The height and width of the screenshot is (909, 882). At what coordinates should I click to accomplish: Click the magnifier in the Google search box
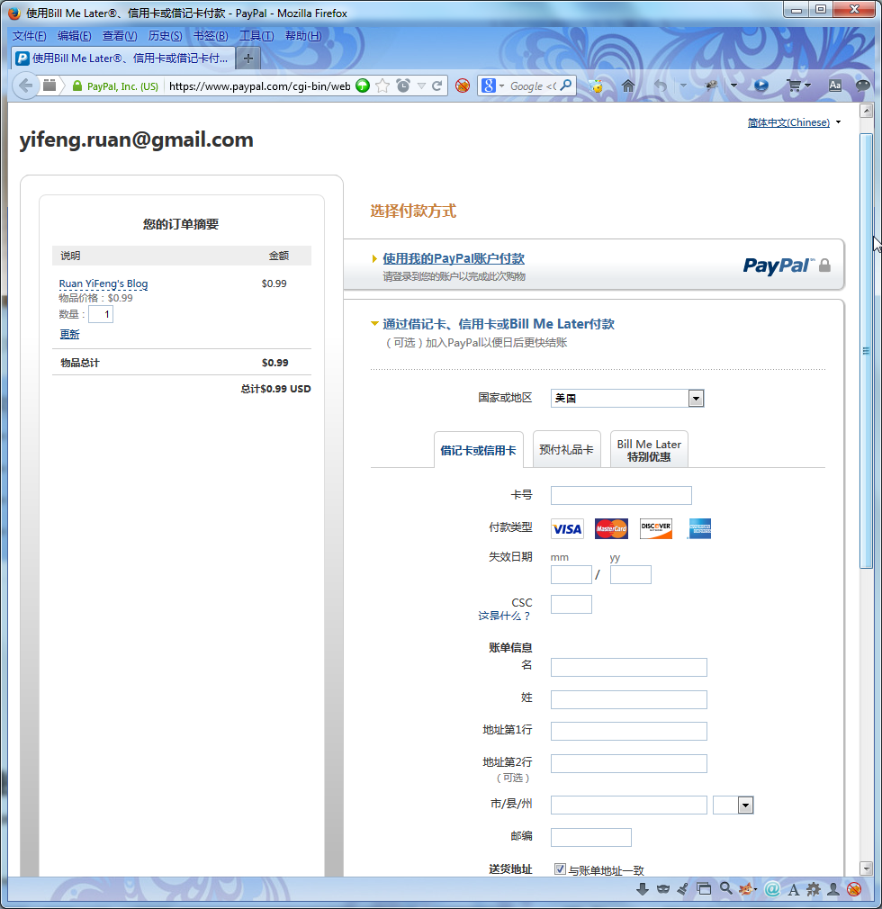[566, 85]
